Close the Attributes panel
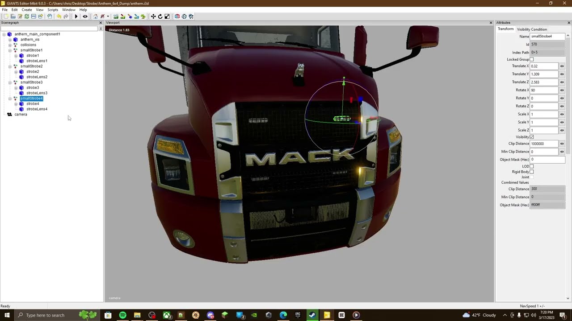Screen dimensions: 572x321 pos(569,23)
